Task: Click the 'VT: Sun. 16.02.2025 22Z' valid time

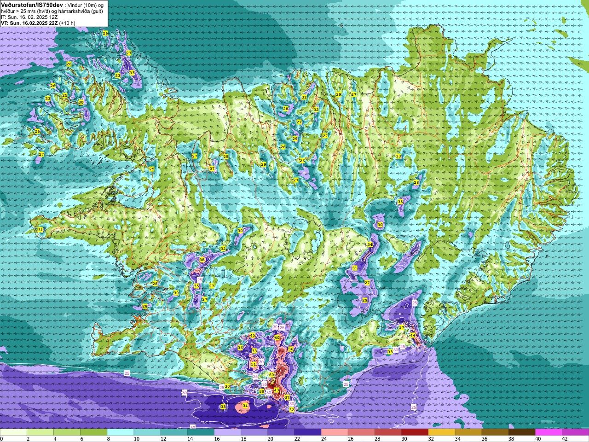Action: [29, 23]
